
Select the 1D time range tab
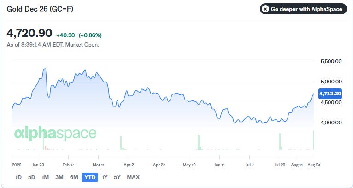[18, 177]
